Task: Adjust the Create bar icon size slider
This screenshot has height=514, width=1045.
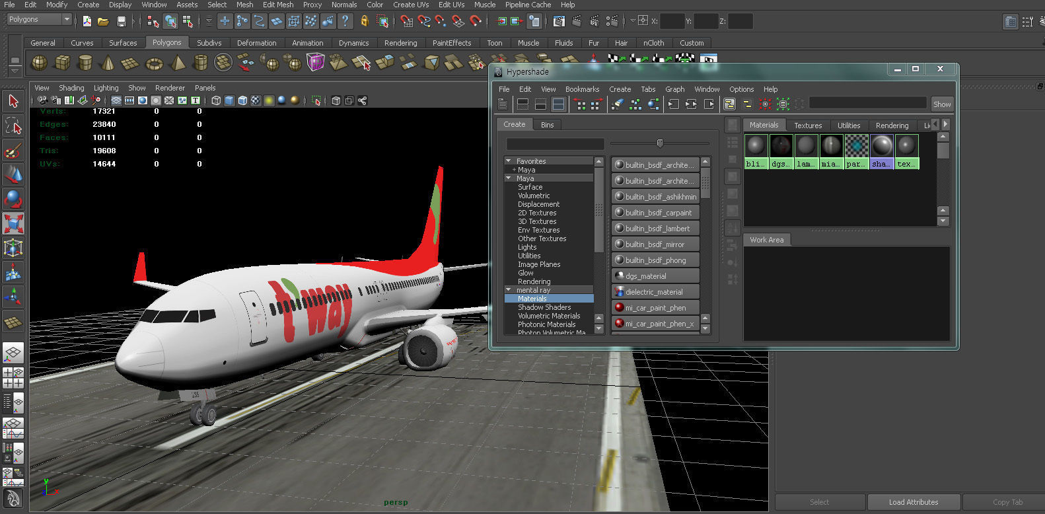Action: tap(659, 143)
